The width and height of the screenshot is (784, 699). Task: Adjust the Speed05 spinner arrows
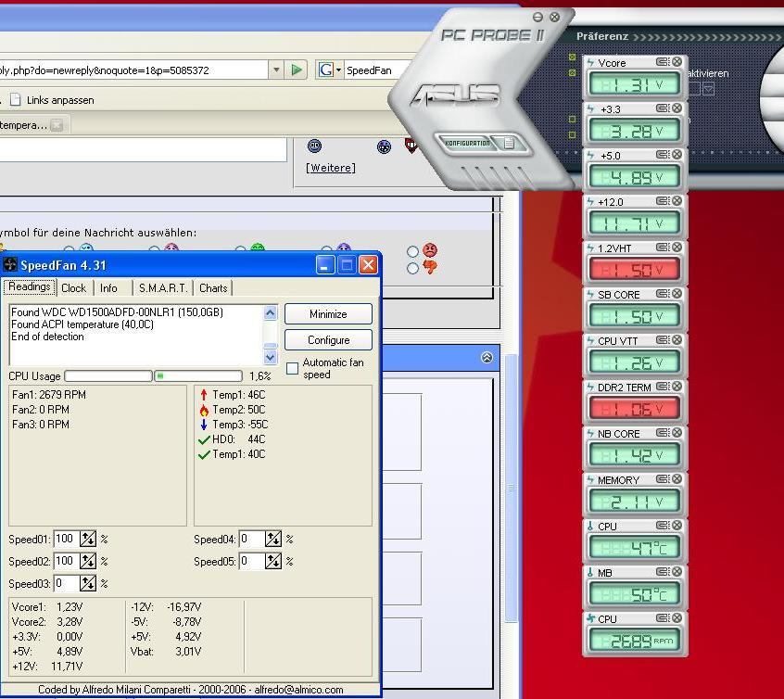click(x=273, y=561)
